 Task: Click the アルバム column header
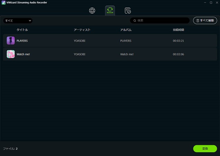(126, 30)
